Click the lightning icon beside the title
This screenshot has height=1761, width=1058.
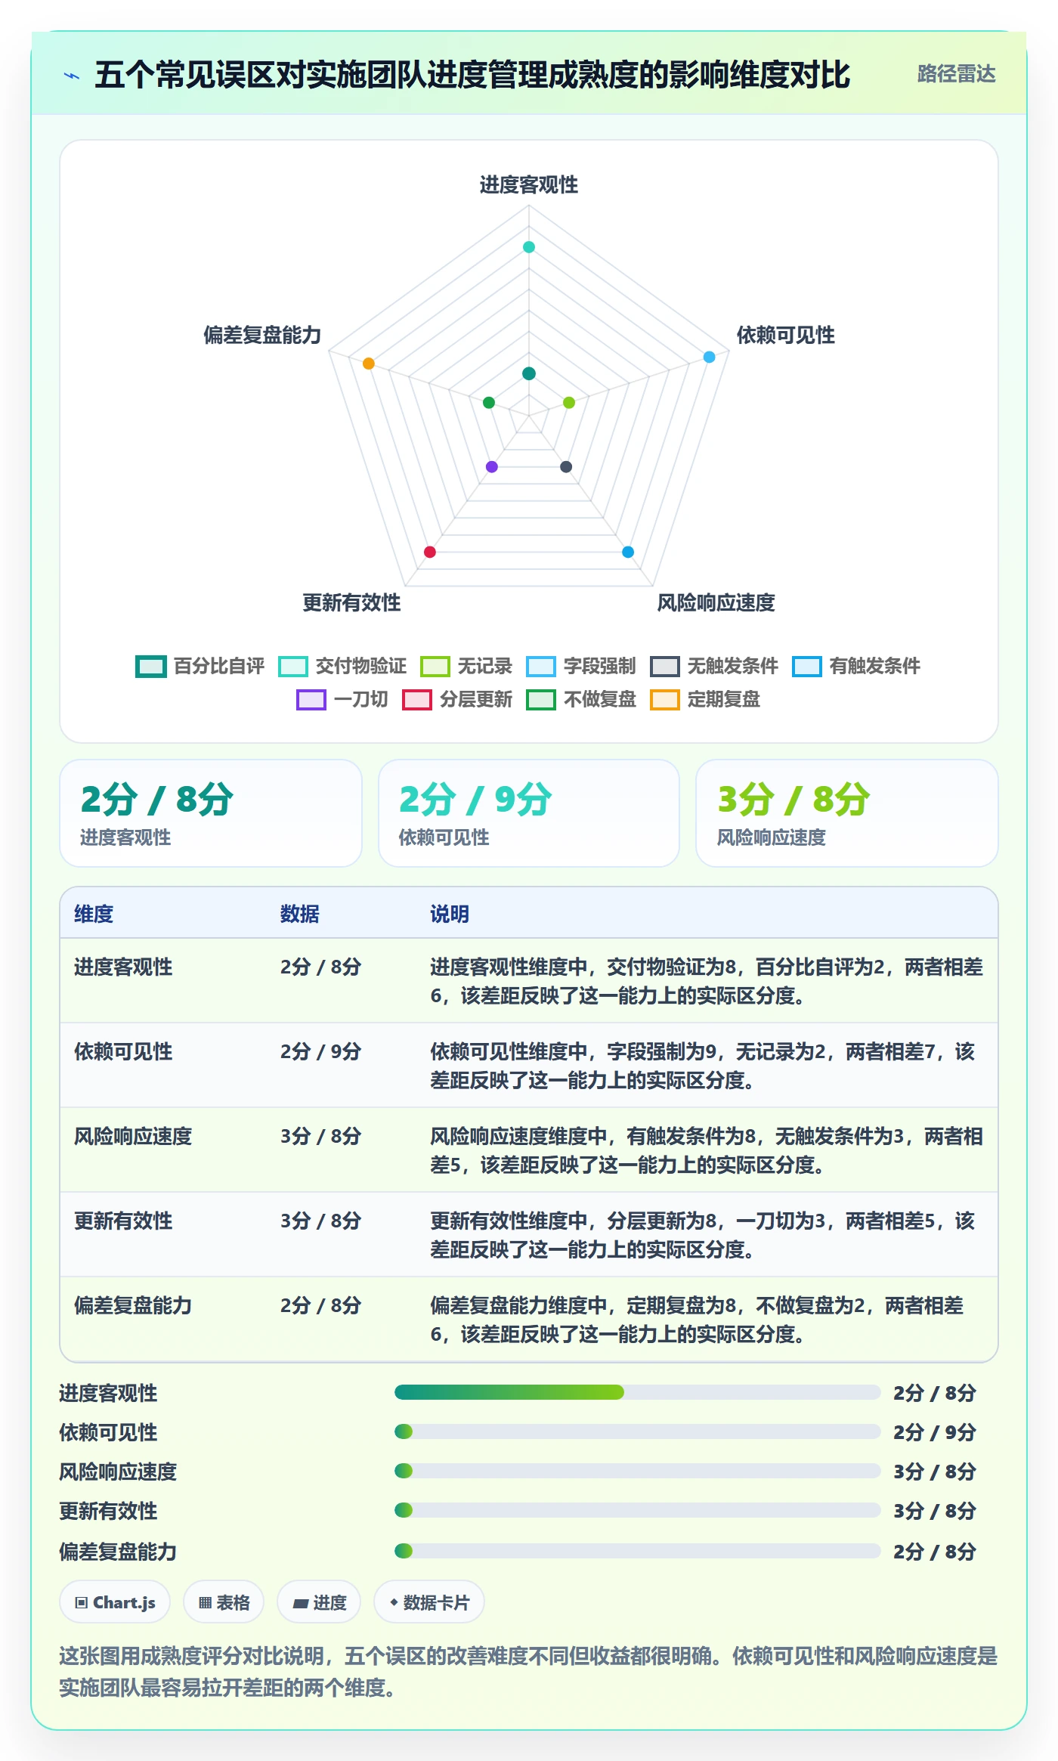tap(72, 76)
